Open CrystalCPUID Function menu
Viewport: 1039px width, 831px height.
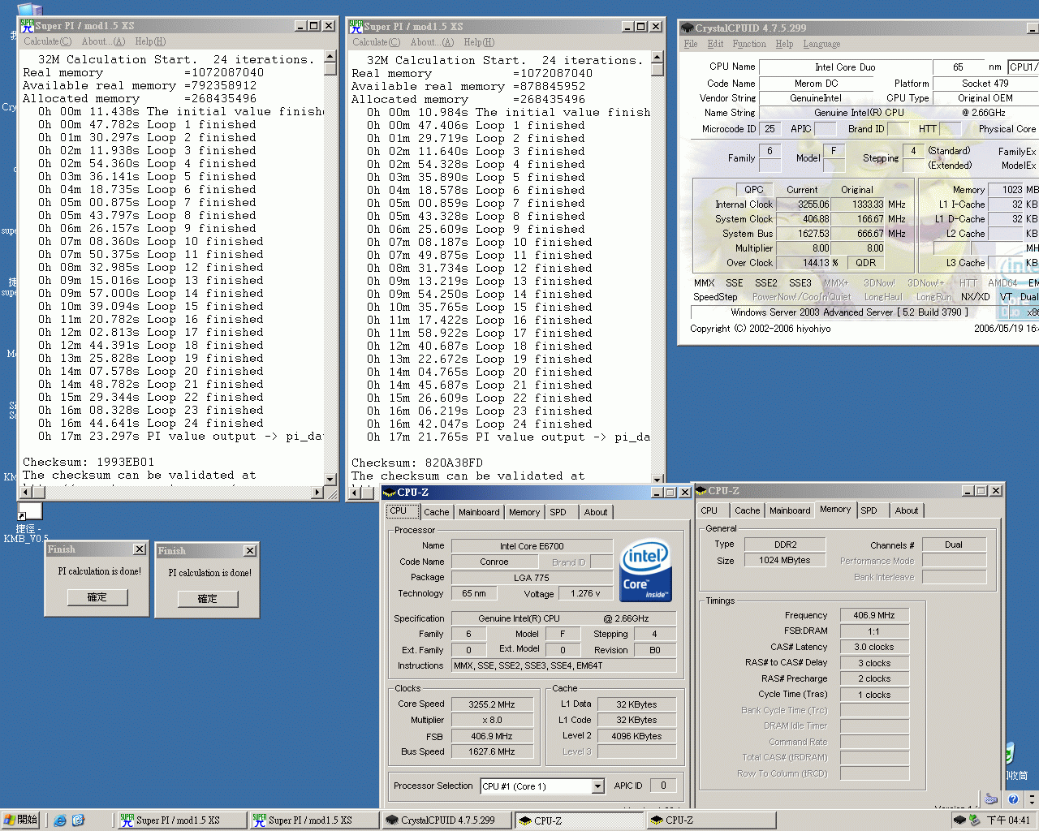coord(749,44)
